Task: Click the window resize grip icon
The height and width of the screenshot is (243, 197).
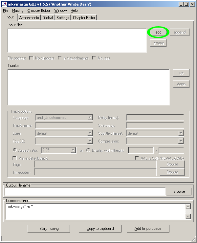Action: tap(193, 239)
